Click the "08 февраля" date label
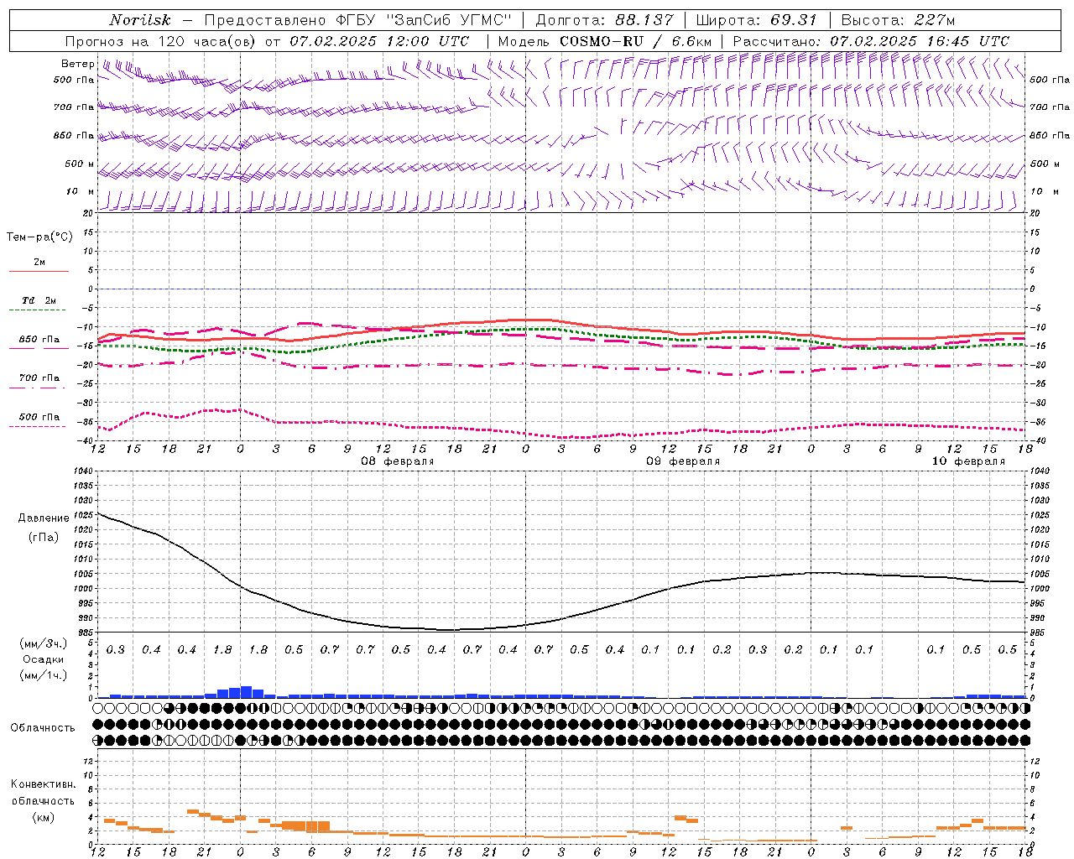The image size is (1074, 859). point(398,461)
